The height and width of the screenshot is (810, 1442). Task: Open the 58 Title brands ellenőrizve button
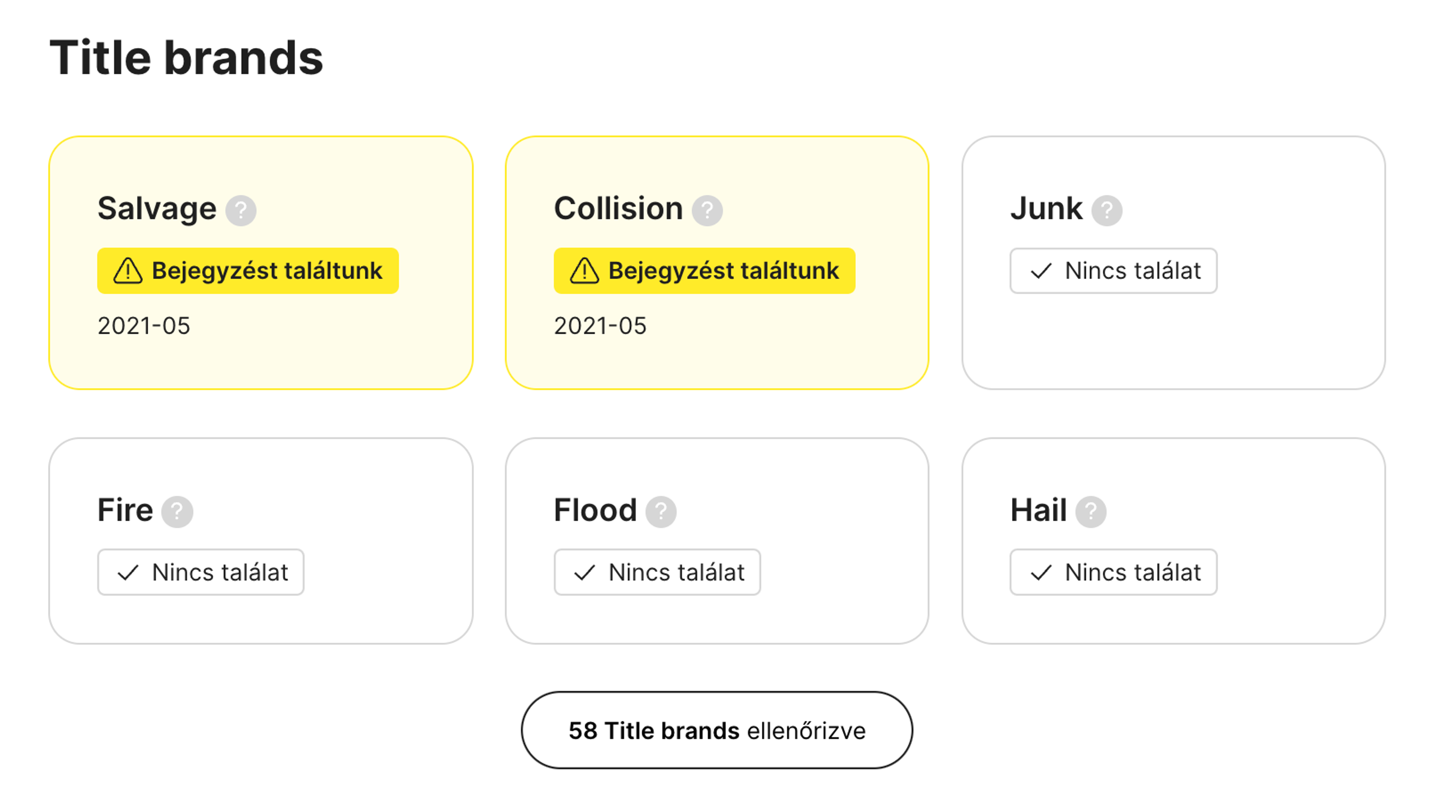coord(717,730)
